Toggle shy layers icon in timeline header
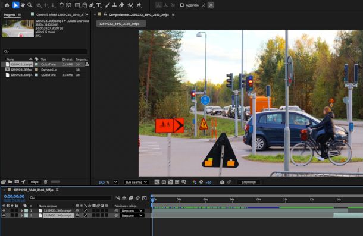Screen dimensions: 363x236 point(124,198)
